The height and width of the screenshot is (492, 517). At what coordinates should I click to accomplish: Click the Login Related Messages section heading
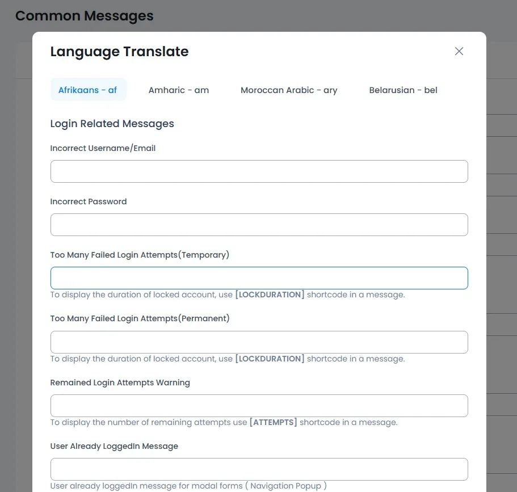[x=112, y=123]
